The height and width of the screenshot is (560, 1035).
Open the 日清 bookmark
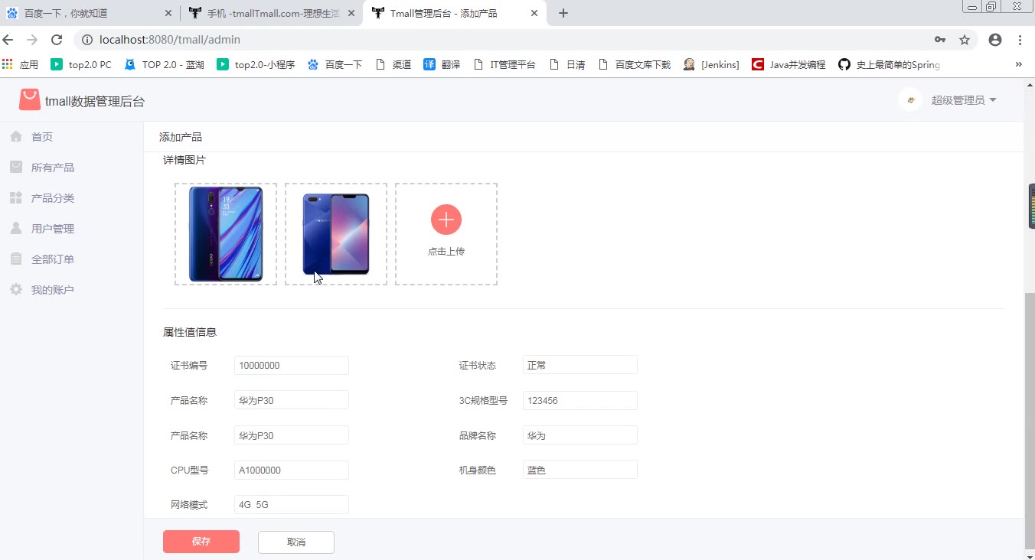567,65
